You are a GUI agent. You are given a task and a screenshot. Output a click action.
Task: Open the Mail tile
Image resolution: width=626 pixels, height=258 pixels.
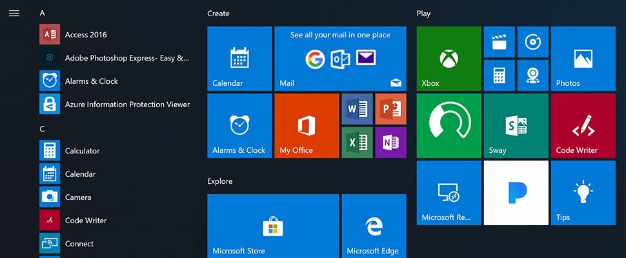click(x=340, y=59)
